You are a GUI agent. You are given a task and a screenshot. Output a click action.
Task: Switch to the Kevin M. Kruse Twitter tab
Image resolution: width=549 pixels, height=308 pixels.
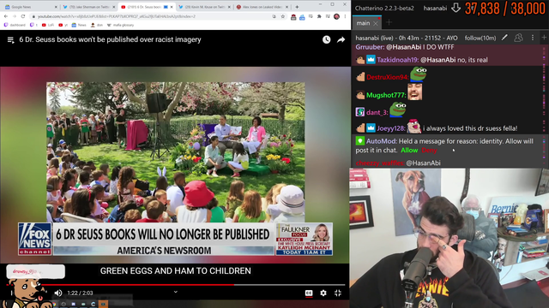click(x=204, y=7)
